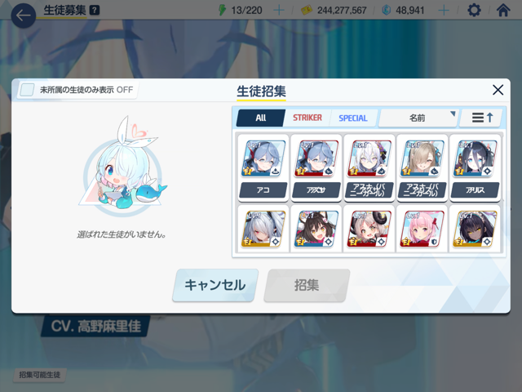Open help question mark beside 生徒募集
522x392 pixels.
(x=95, y=11)
